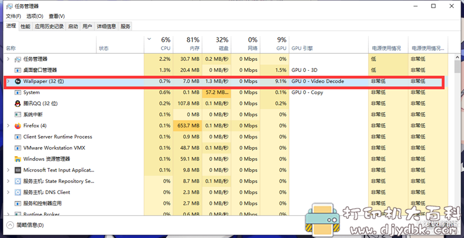Sort by the 内存 column header
This screenshot has height=238, width=464.
pyautogui.click(x=188, y=45)
